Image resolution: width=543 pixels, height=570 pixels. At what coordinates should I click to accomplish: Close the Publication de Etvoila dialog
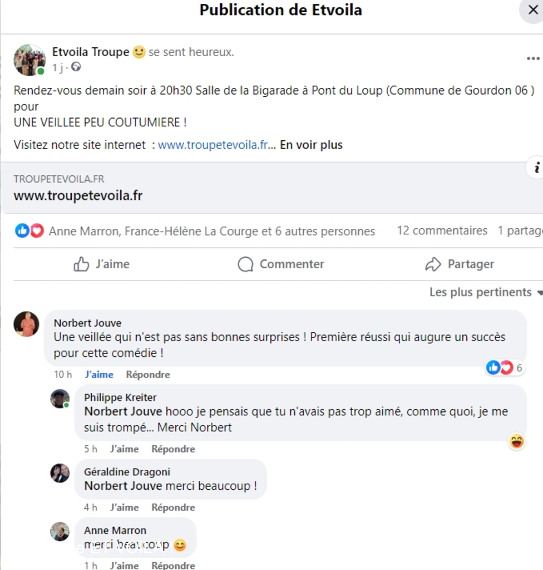click(x=533, y=10)
